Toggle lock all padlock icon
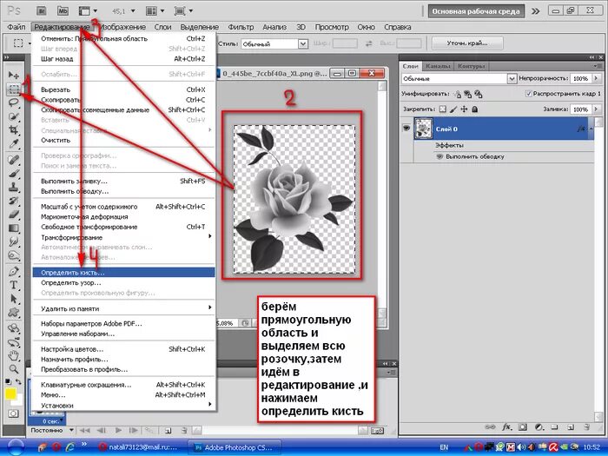 [x=474, y=109]
